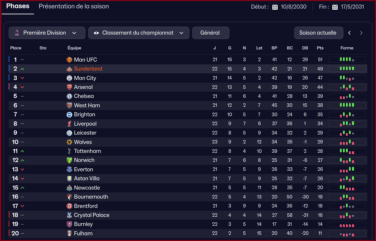Image resolution: width=376 pixels, height=241 pixels.
Task: Switch to the Phases tab
Action: (18, 6)
